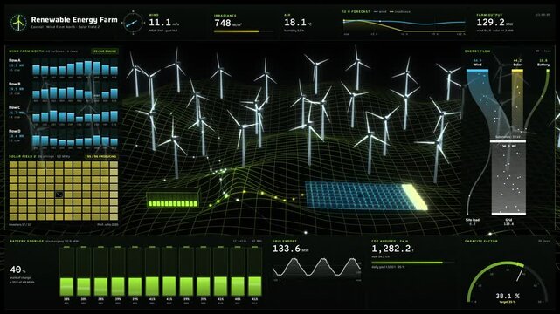Select Row B in the wind farm panel
The width and height of the screenshot is (560, 314).
63,91
